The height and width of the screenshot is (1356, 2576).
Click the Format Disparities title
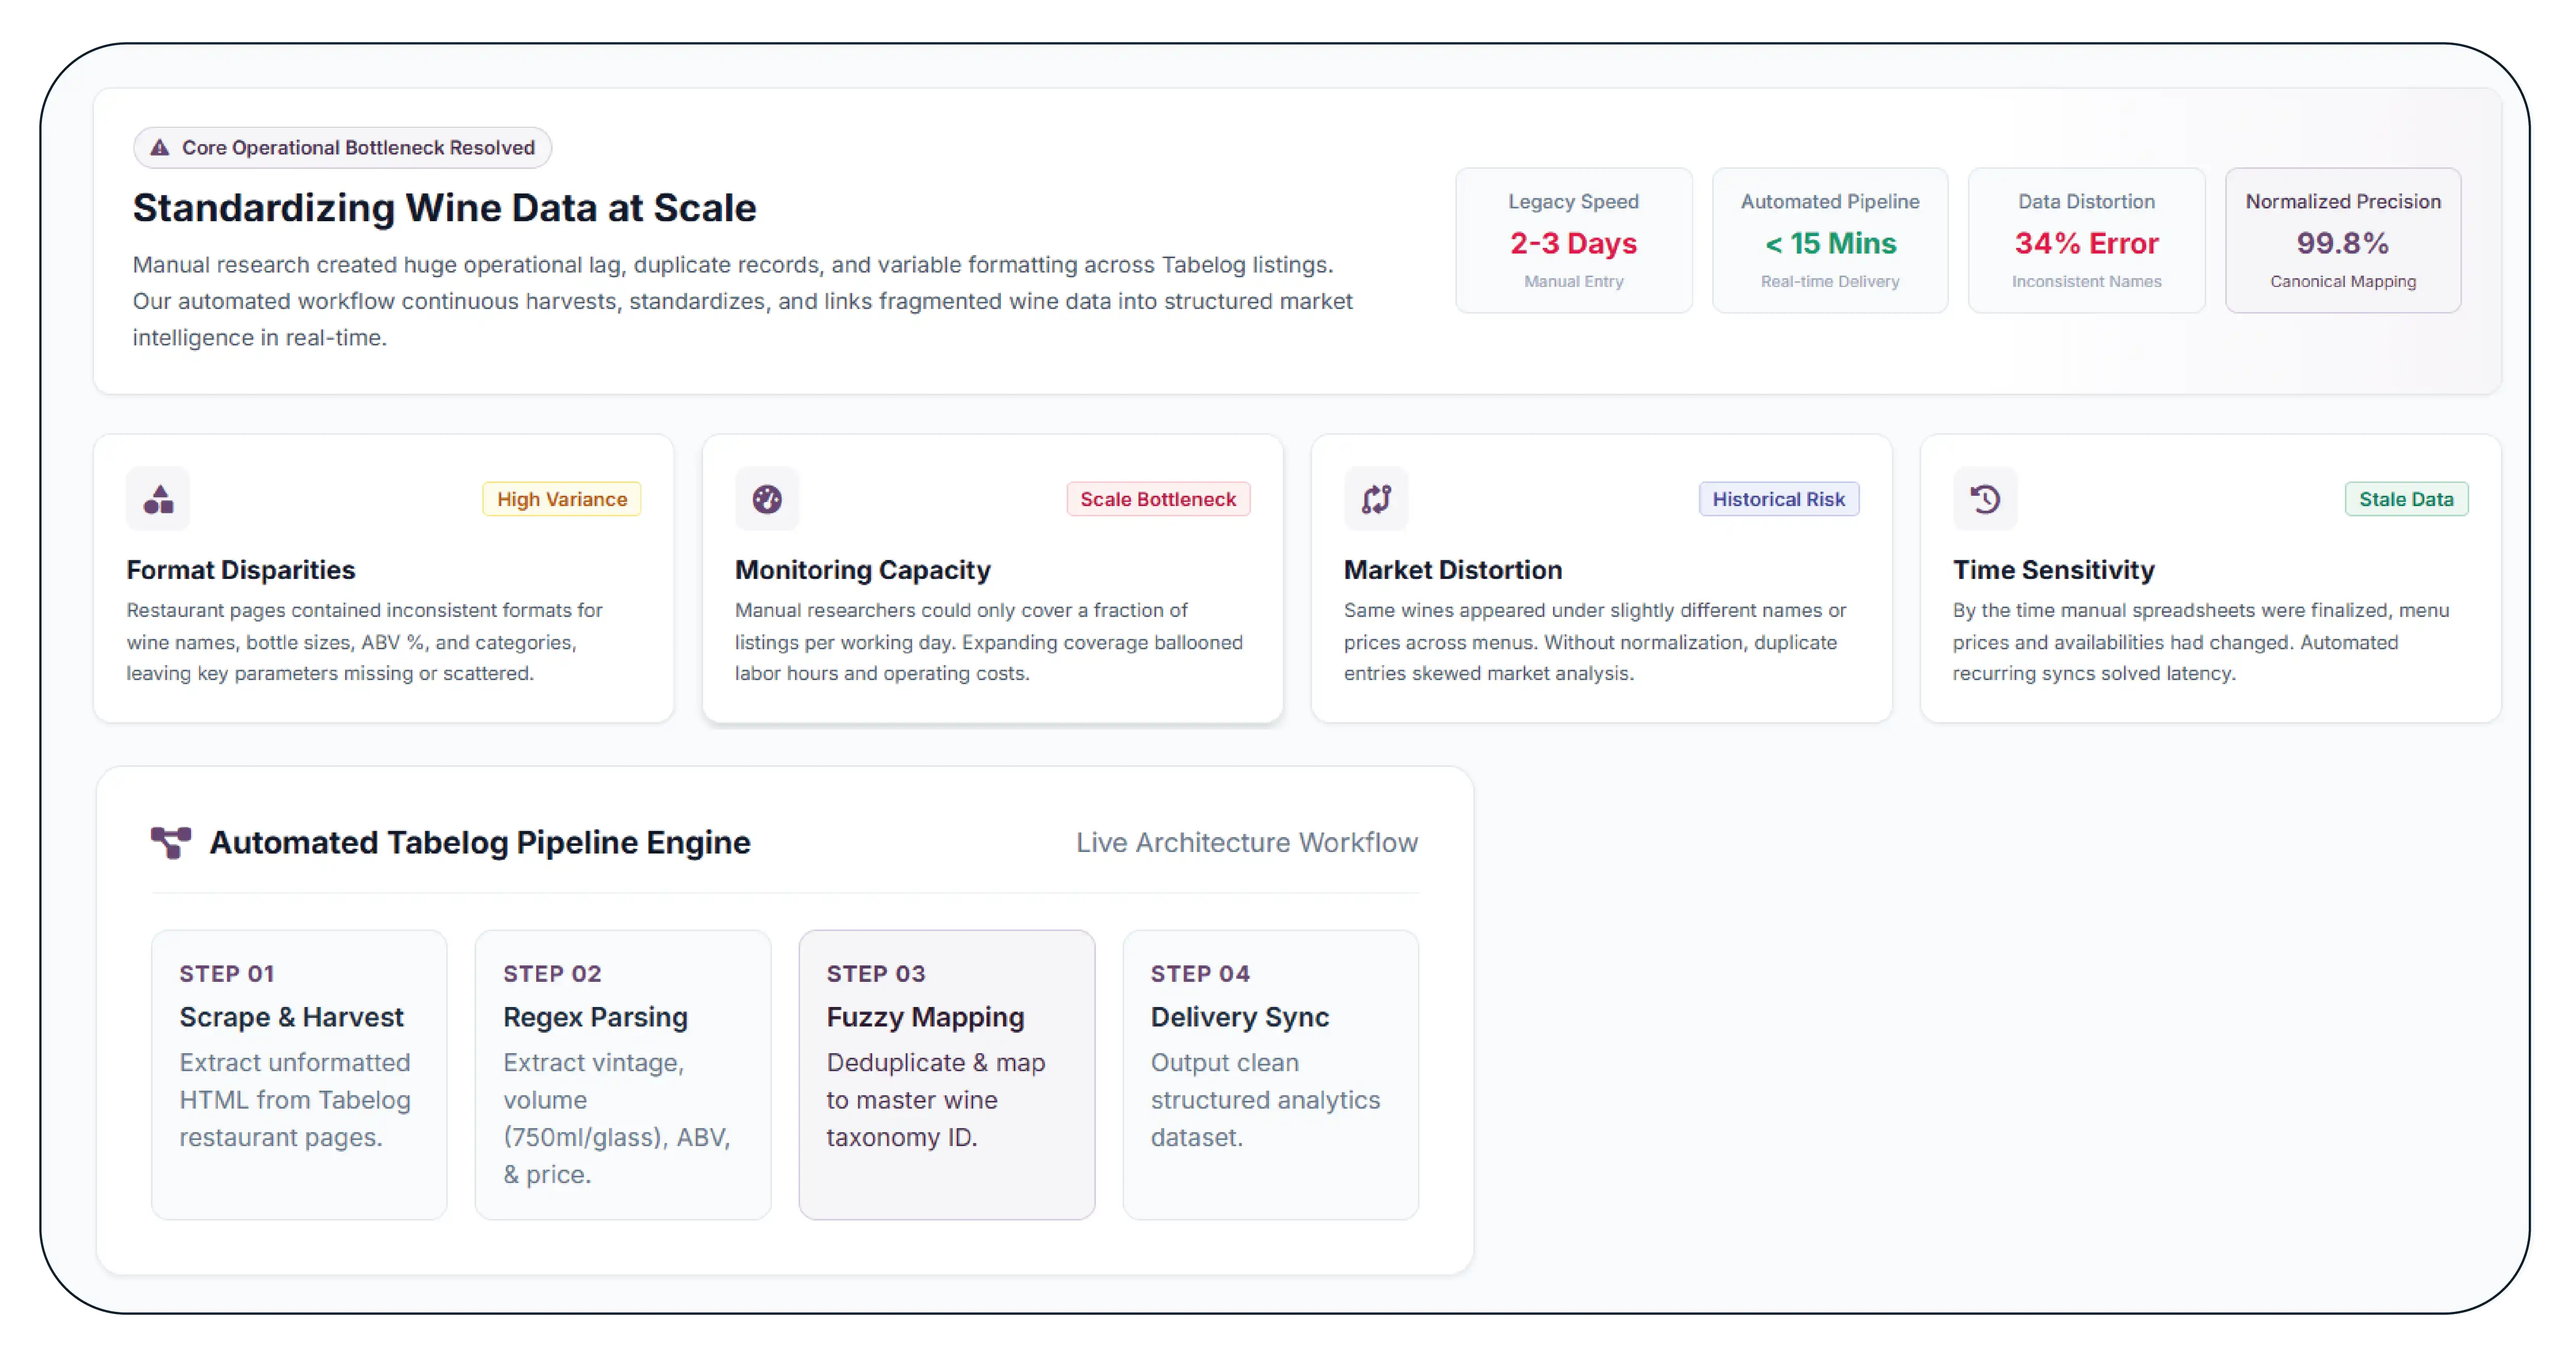pos(241,570)
